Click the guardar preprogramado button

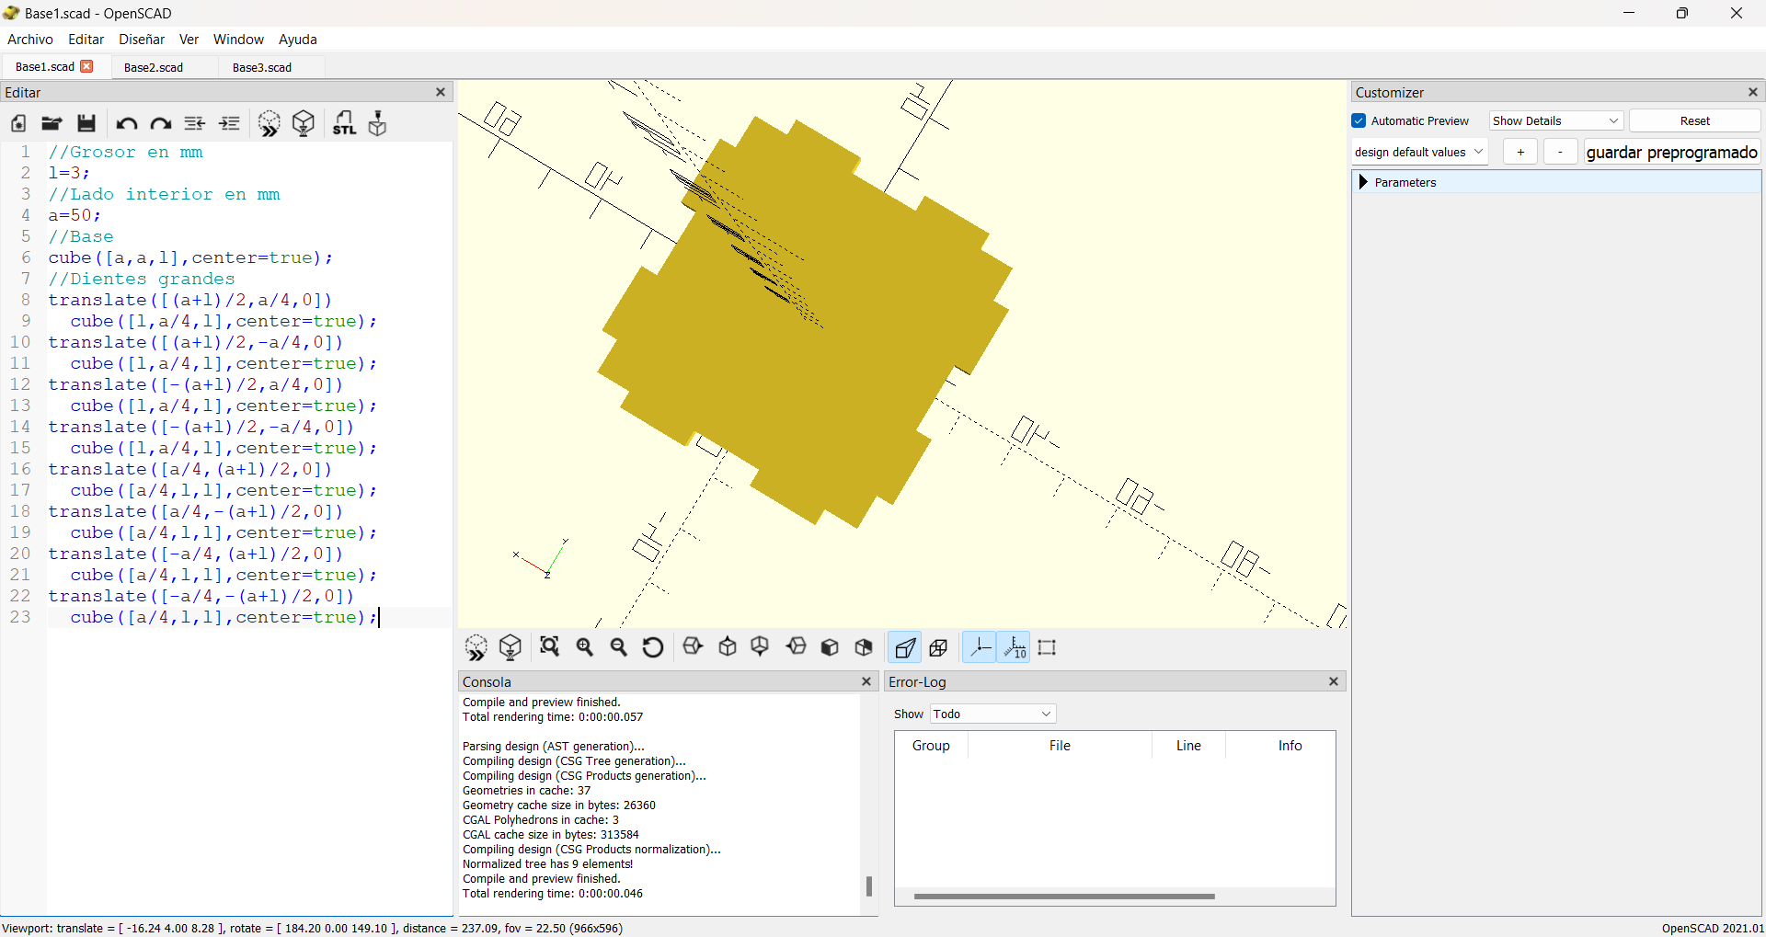1671,152
